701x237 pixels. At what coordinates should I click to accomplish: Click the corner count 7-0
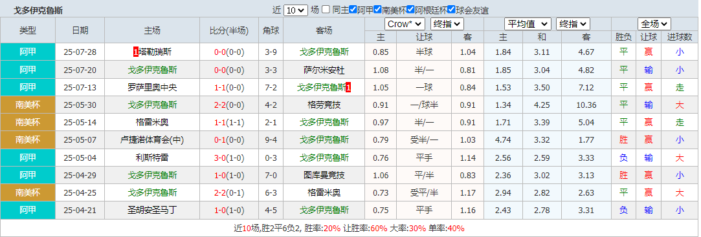(x=271, y=175)
